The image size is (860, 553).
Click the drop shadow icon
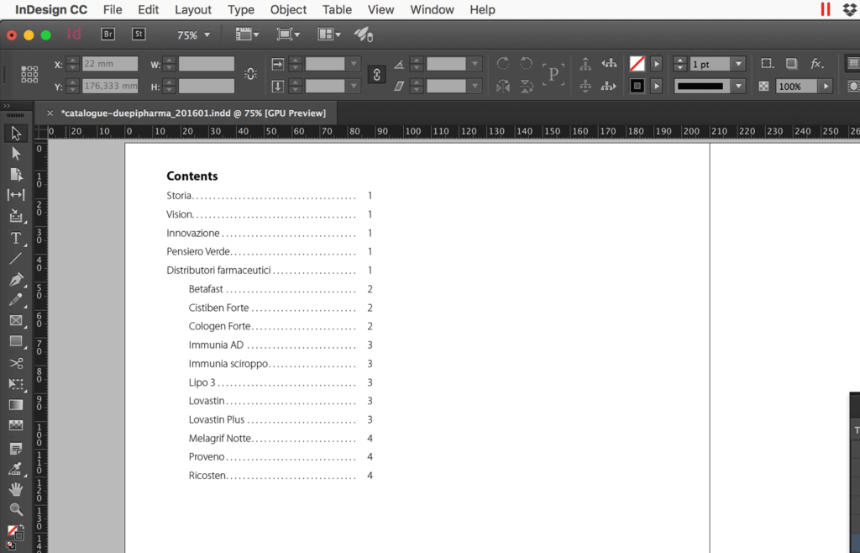click(791, 64)
